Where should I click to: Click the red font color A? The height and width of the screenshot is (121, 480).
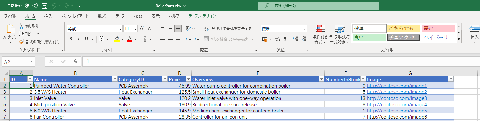(130, 39)
